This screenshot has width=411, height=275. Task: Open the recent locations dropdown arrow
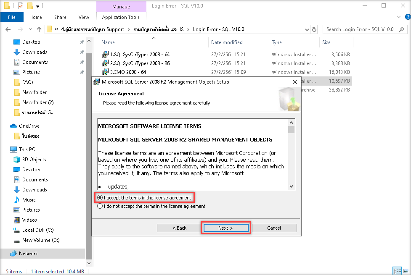(30, 29)
